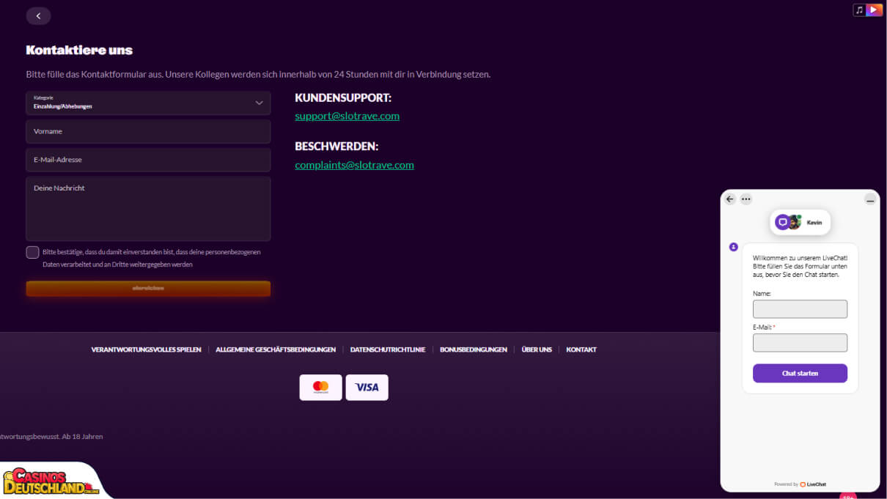Click the music note icon
Viewport: 887px width, 499px height.
click(x=859, y=10)
